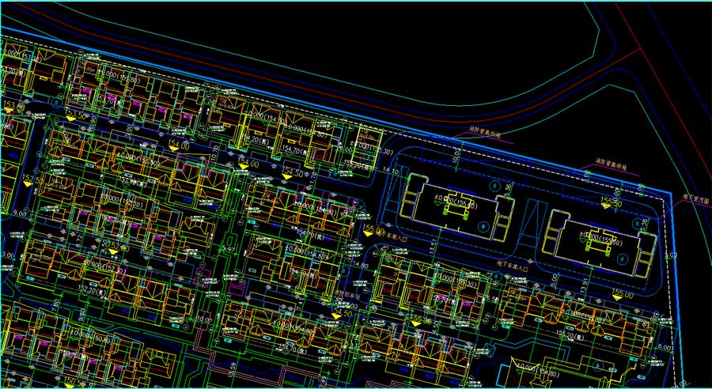This screenshot has height=389, width=712.
Task: Select the rotated 15.51 dimension text
Action: click(434, 247)
